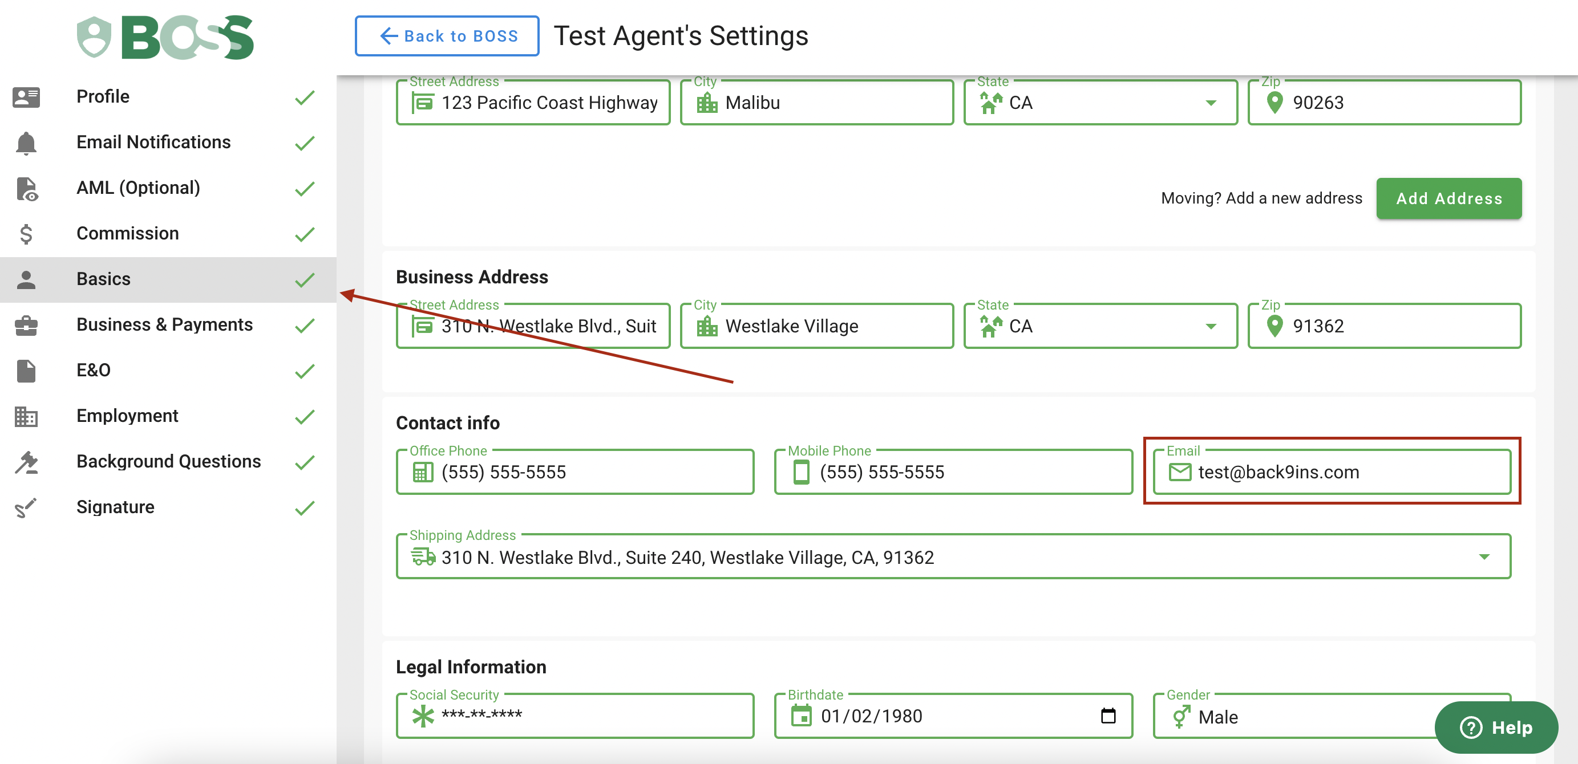1578x764 pixels.
Task: Click the dollar sign Commission icon
Action: click(26, 234)
